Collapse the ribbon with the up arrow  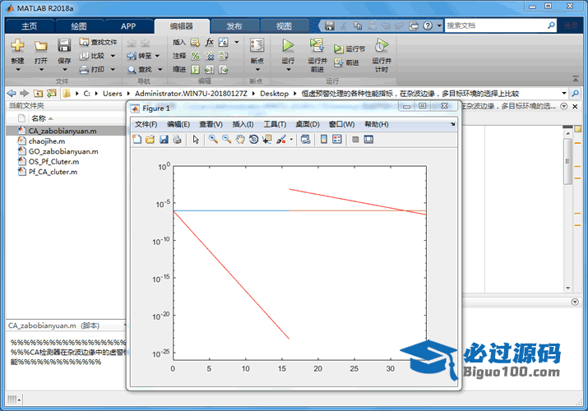(x=575, y=79)
